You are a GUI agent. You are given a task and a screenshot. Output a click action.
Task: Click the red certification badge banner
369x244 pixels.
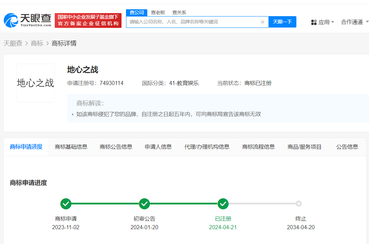(88, 20)
